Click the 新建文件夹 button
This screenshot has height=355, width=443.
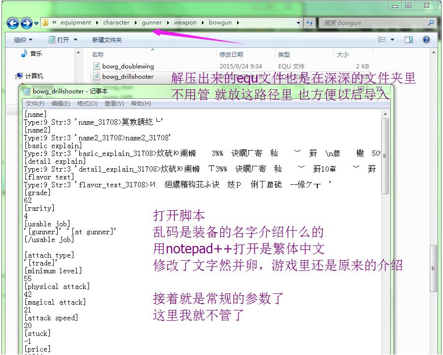pos(107,40)
